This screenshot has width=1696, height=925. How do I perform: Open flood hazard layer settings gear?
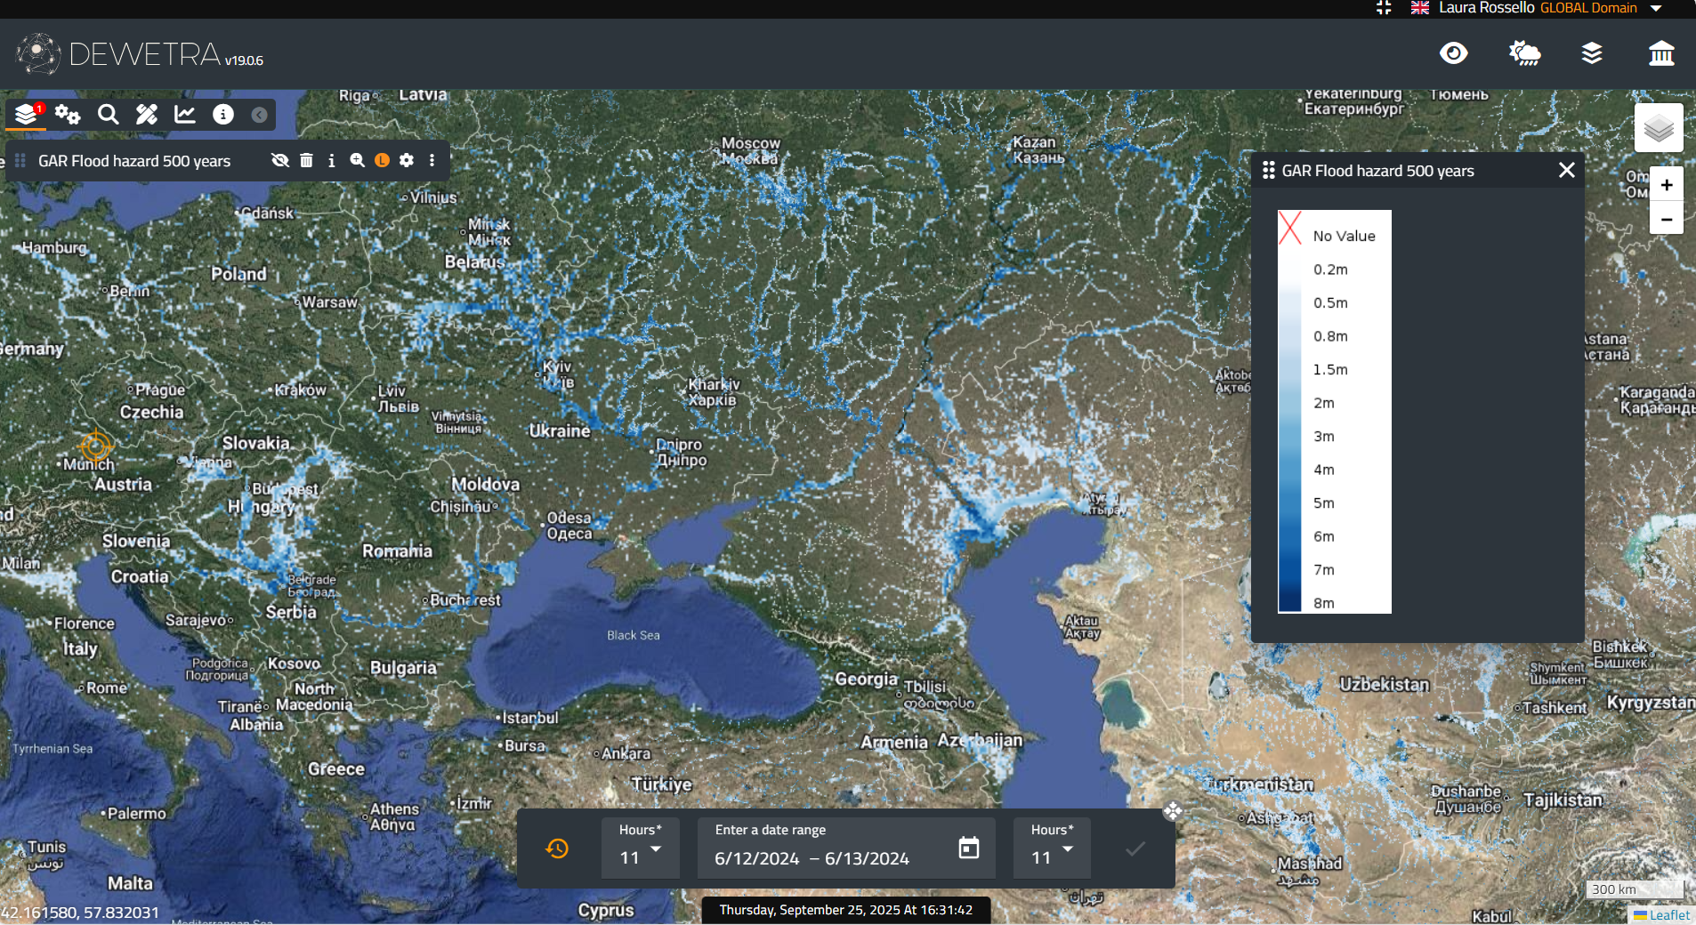(407, 160)
